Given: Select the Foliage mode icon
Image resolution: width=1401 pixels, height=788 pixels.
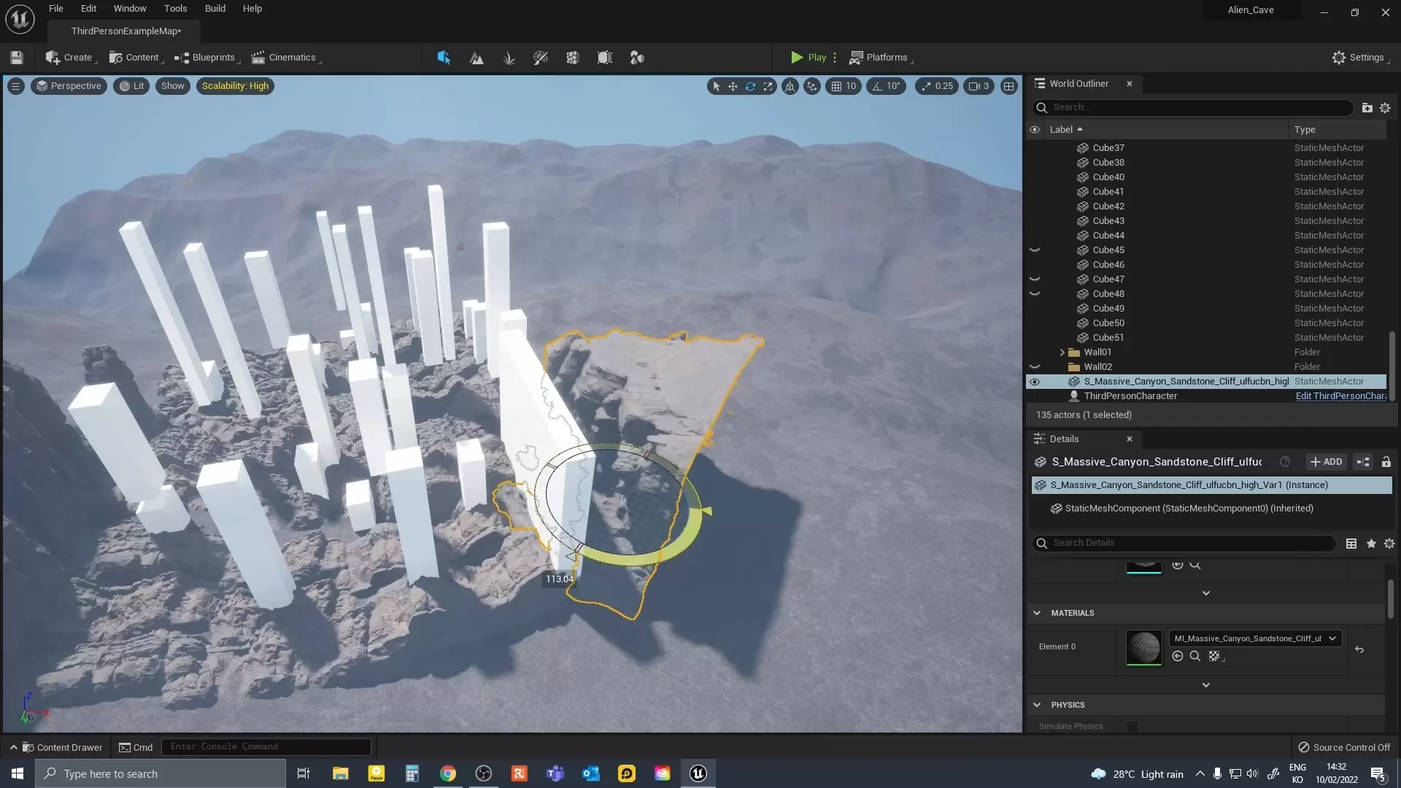Looking at the screenshot, I should (x=509, y=58).
